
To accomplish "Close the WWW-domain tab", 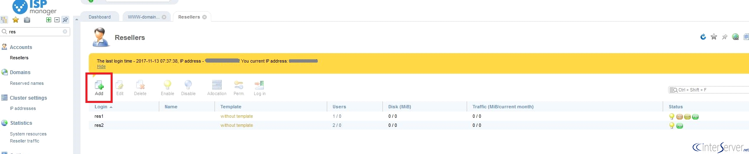I will click(x=164, y=17).
